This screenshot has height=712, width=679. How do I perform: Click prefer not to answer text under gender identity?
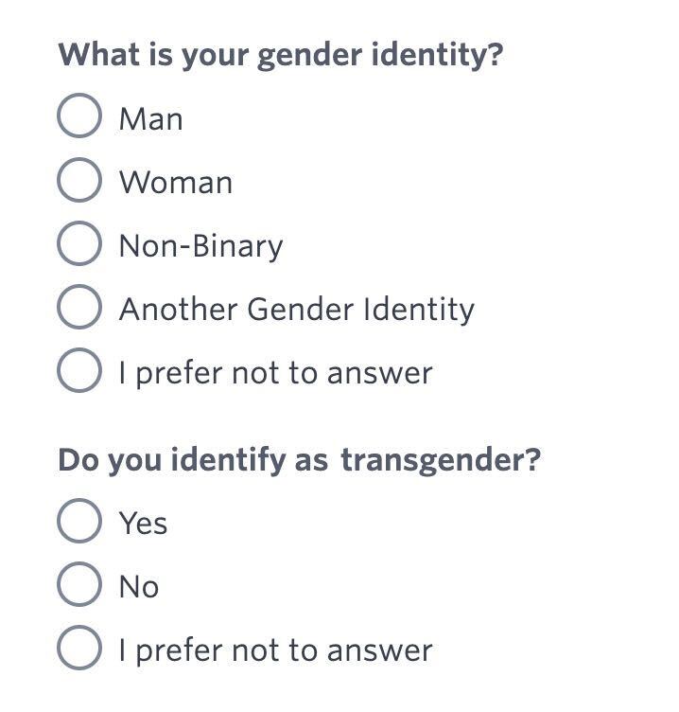tap(275, 373)
